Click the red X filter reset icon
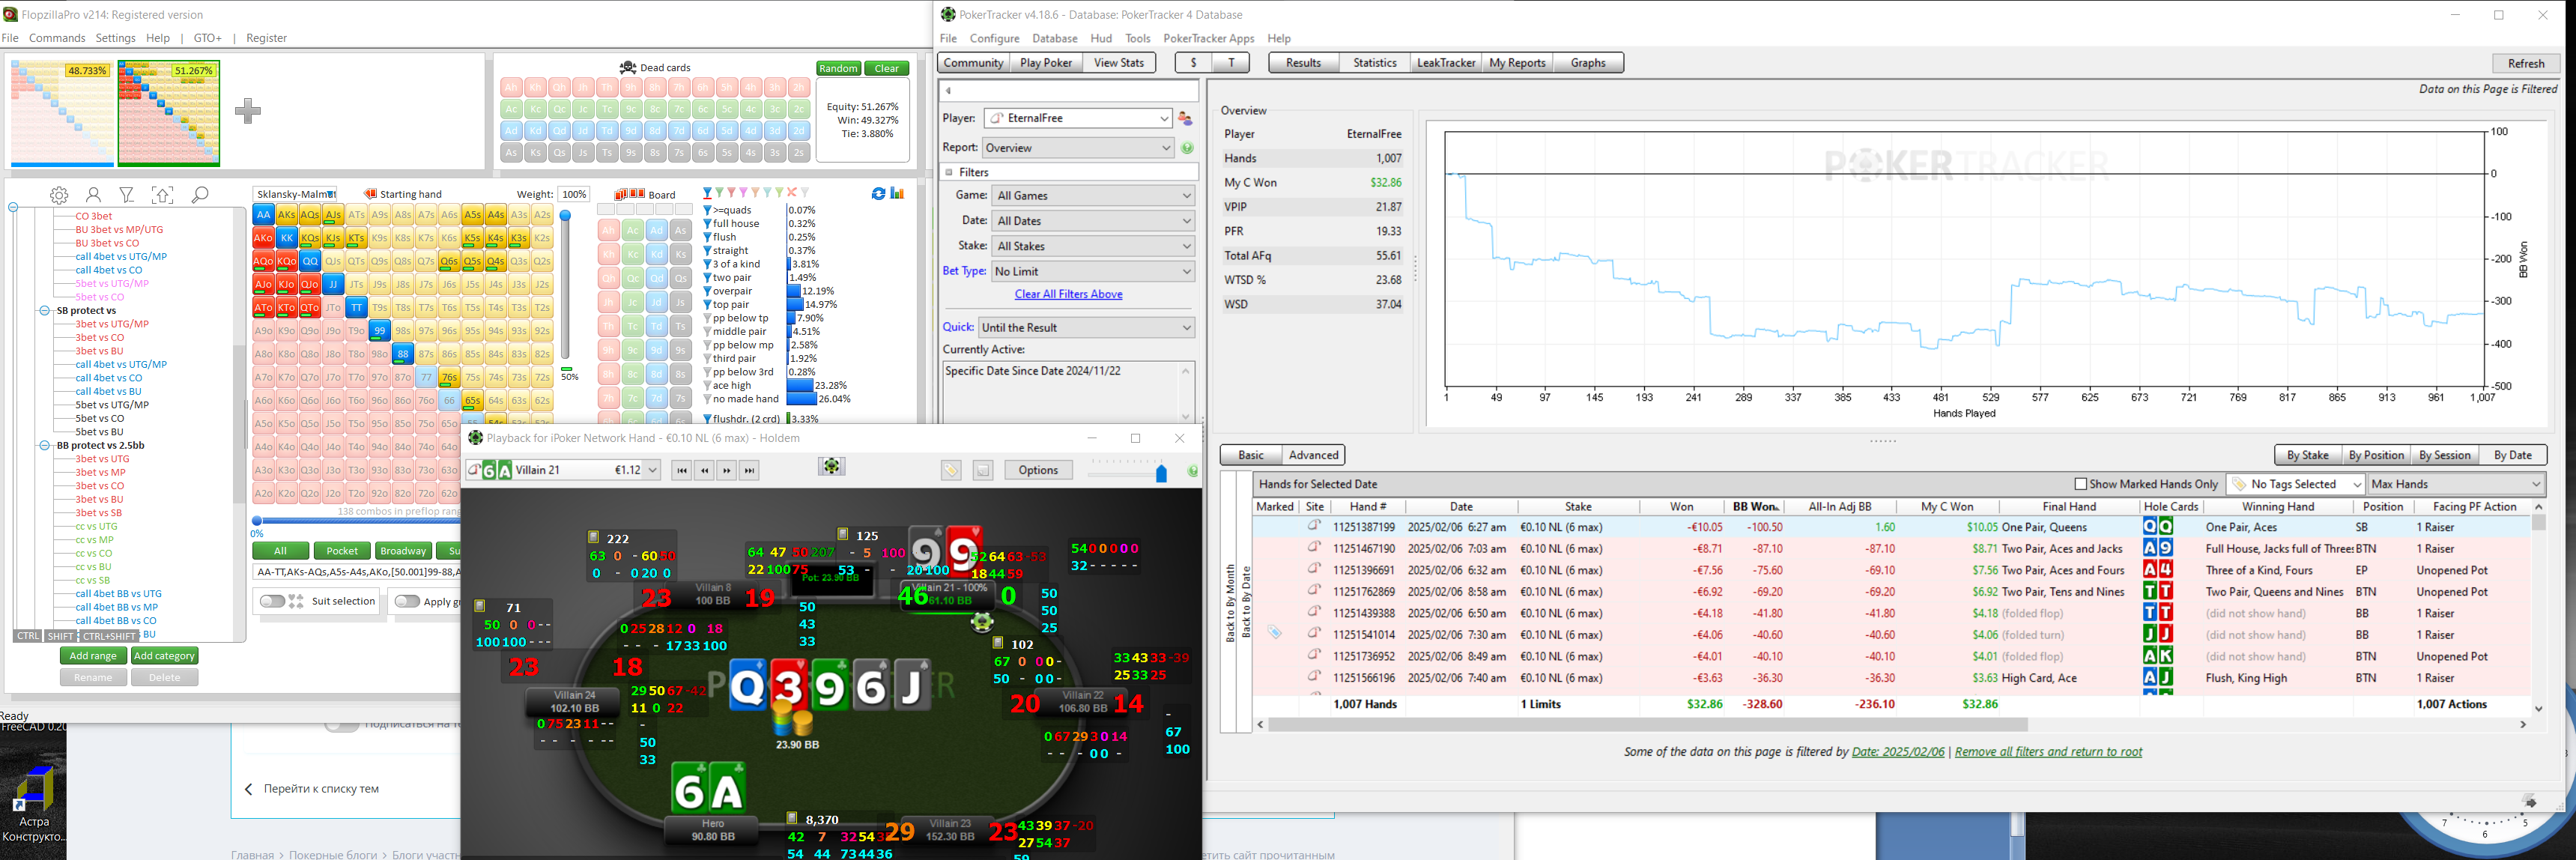Screen dimensions: 2576x860 click(792, 193)
